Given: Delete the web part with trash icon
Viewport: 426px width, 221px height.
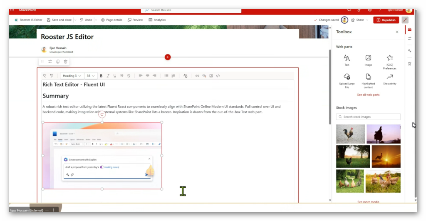Looking at the screenshot, I should click(65, 62).
